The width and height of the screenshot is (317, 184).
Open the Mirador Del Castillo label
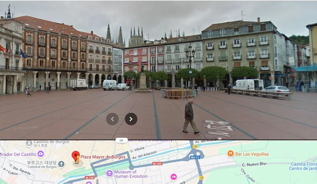coord(18,154)
